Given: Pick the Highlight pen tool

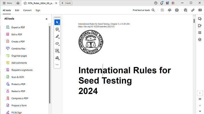Looking at the screenshot, I should point(57,37).
